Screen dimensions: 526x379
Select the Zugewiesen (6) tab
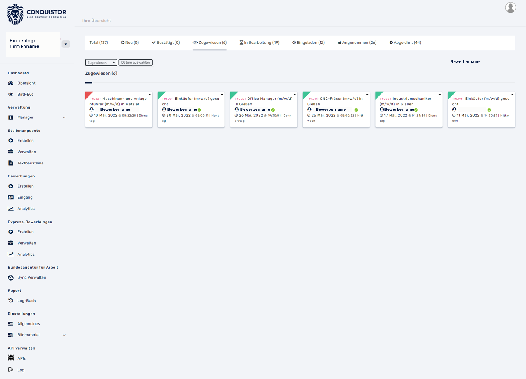click(x=210, y=43)
